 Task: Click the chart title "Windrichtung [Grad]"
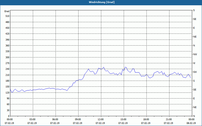point(102,2)
